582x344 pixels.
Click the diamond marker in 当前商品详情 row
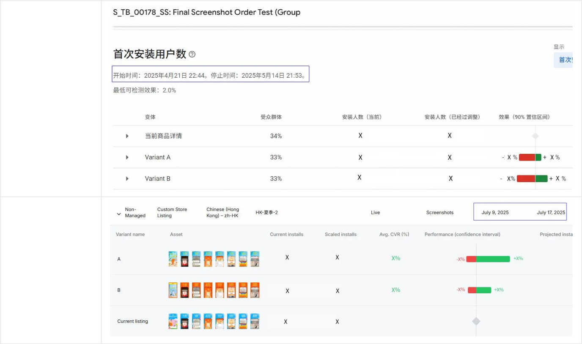pyautogui.click(x=535, y=136)
